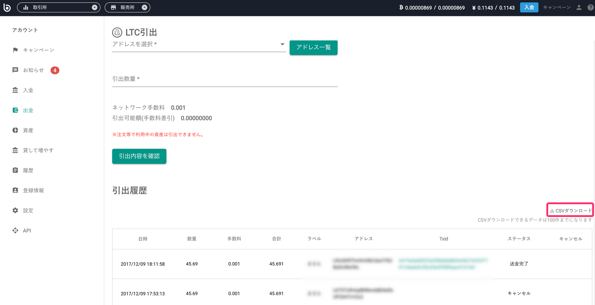The height and width of the screenshot is (305, 595).
Task: Click the bitbank logo icon
Action: point(7,7)
